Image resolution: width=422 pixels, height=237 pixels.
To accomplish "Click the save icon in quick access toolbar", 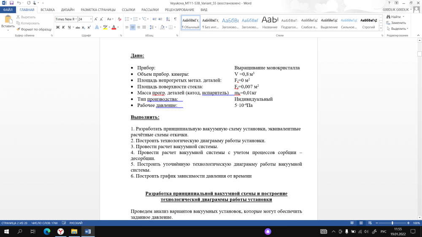I will pos(11,3).
